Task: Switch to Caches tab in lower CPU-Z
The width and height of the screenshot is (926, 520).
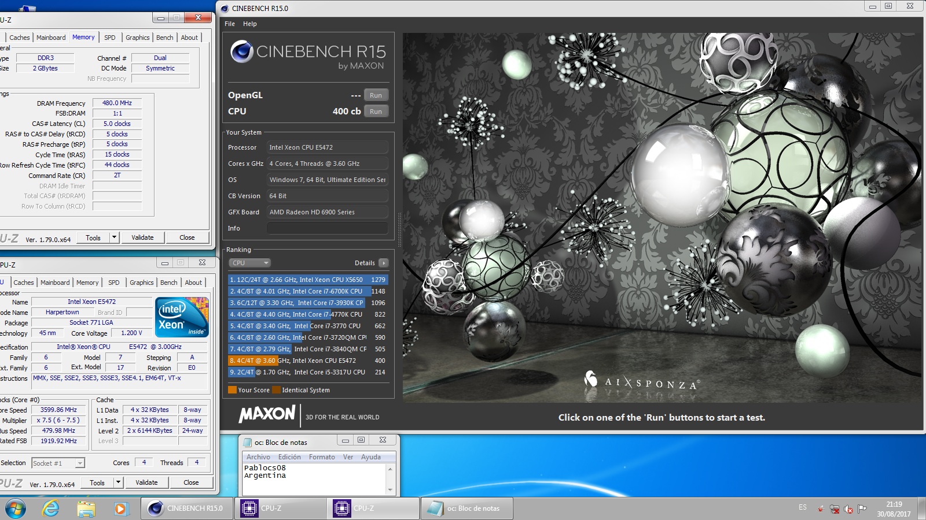Action: (x=24, y=283)
